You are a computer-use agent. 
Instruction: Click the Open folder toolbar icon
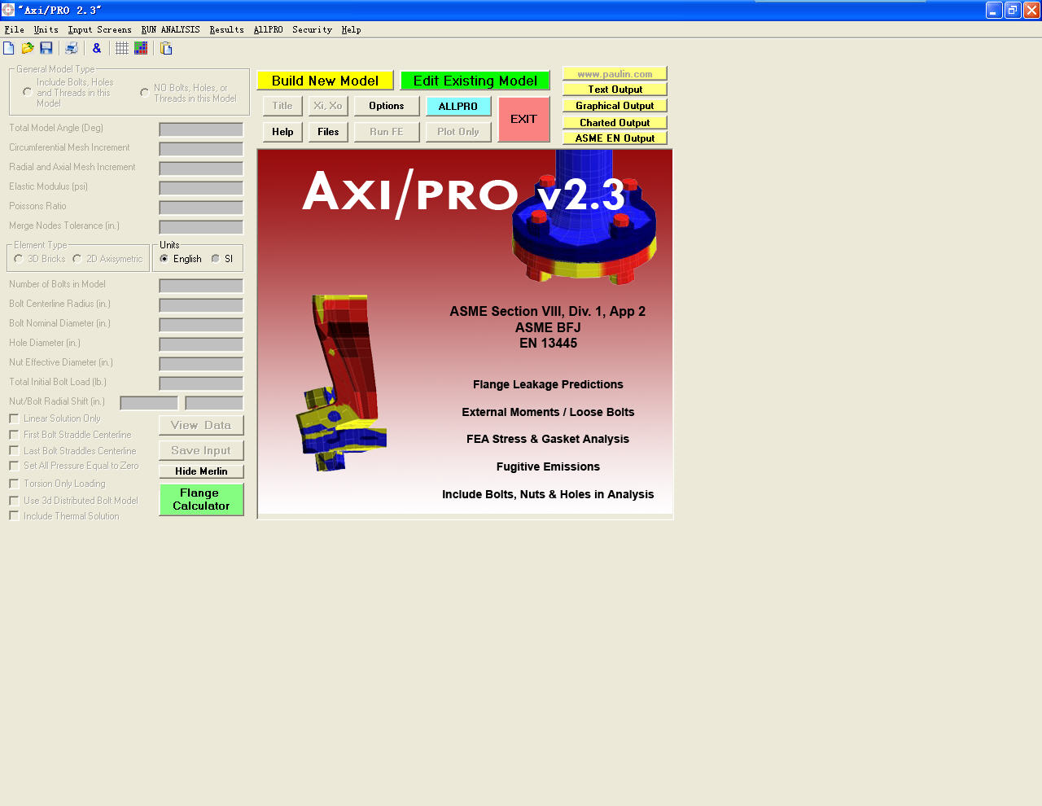tap(28, 48)
